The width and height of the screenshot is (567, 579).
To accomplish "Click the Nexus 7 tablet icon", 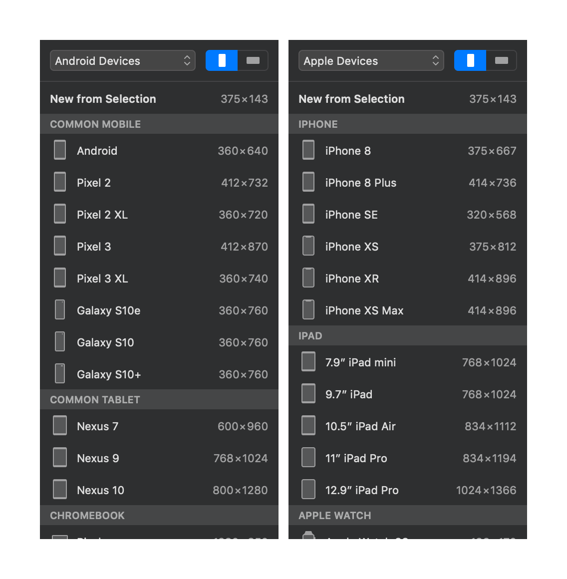I will 60,425.
